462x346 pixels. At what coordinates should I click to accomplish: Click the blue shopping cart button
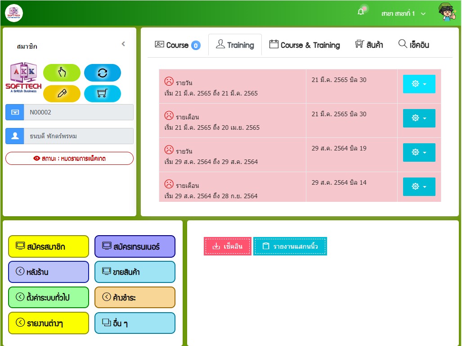tap(102, 94)
